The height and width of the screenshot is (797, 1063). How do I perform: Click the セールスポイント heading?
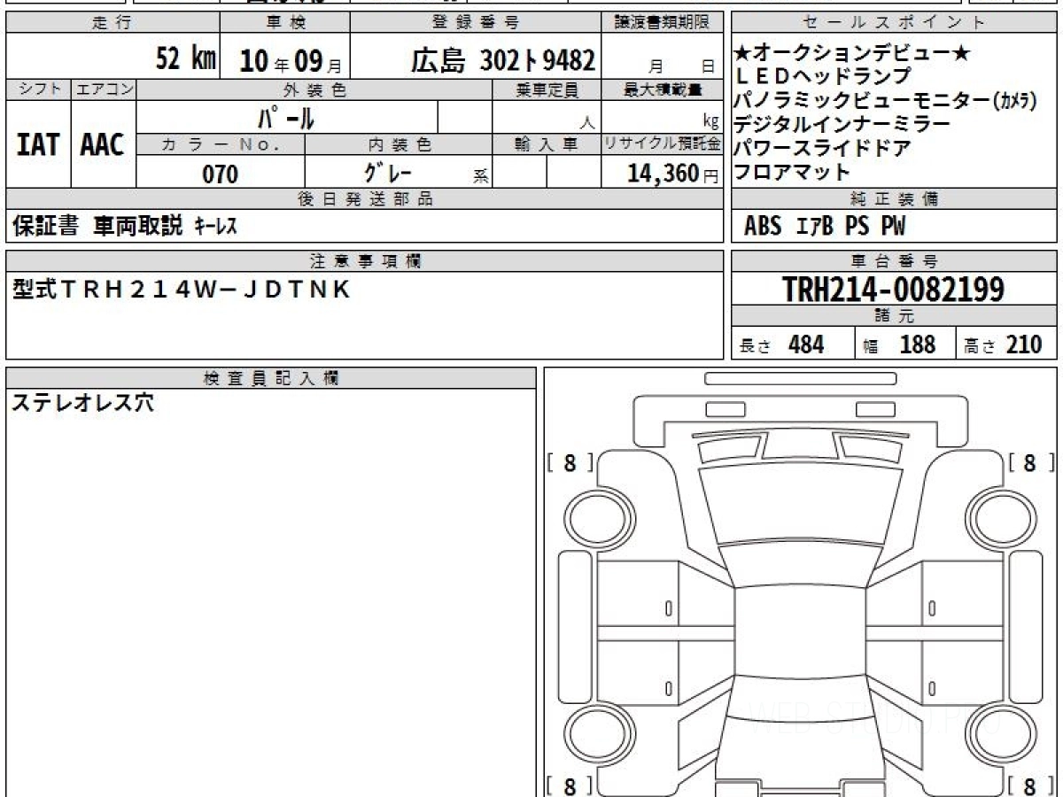(894, 23)
